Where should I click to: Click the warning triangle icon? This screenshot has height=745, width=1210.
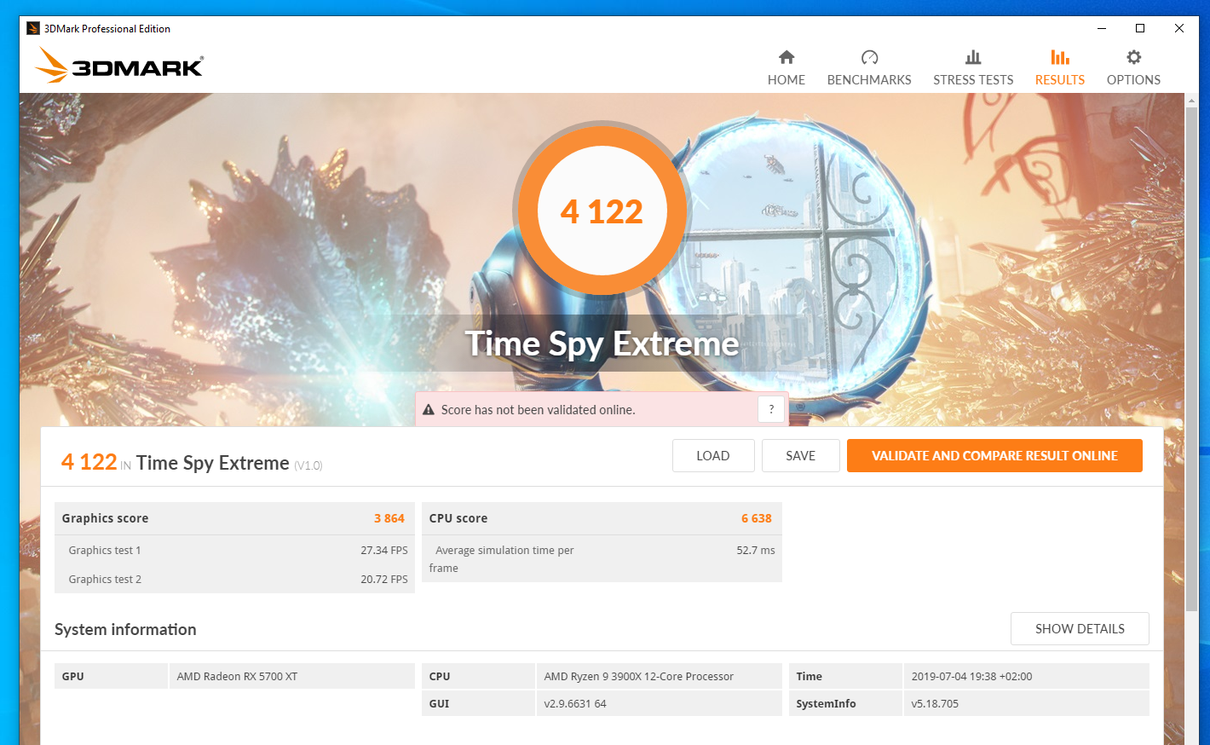point(429,410)
